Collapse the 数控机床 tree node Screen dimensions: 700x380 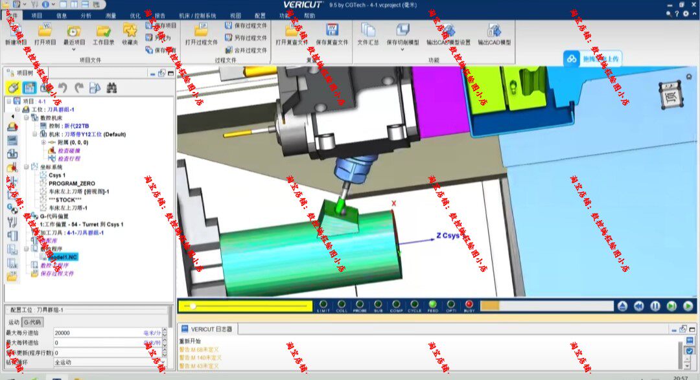(x=27, y=118)
